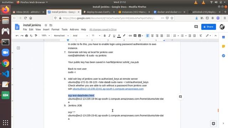Set justified text alignment

tap(162, 36)
